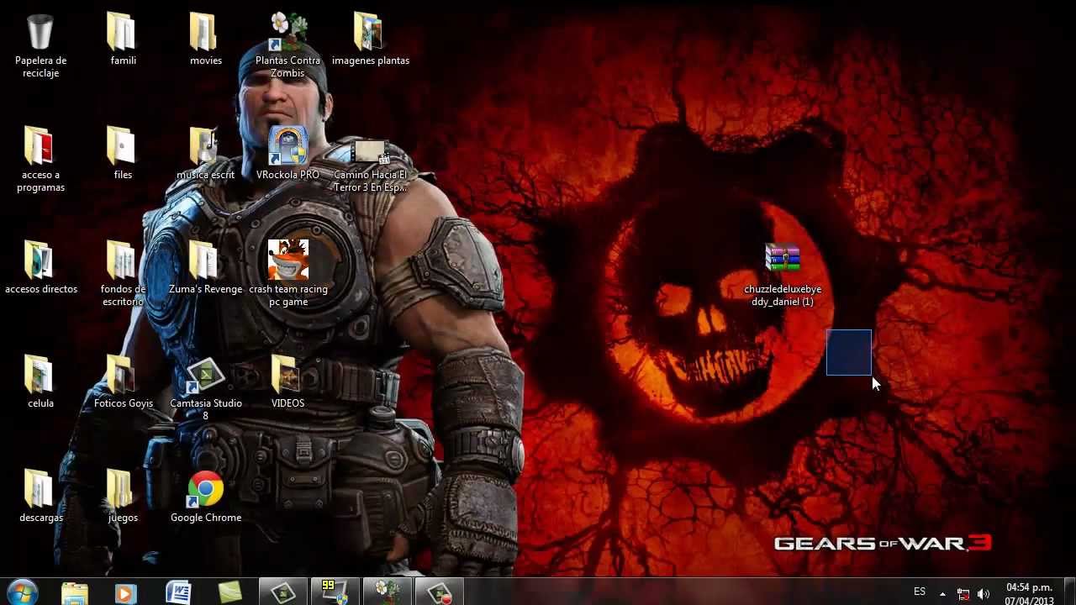
Task: Open Microsoft Word from taskbar
Action: tap(178, 592)
